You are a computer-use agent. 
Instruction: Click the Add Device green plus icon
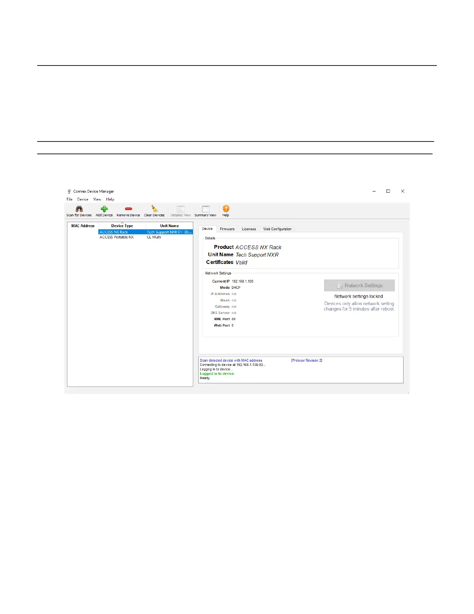pyautogui.click(x=104, y=209)
